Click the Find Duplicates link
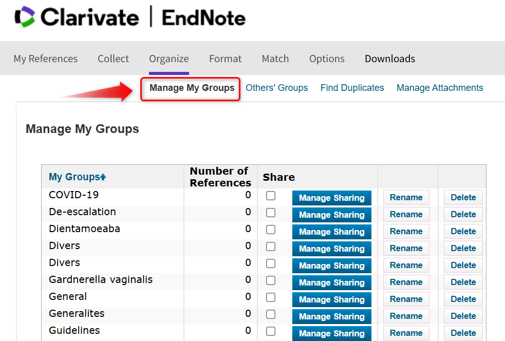505x341 pixels. 352,88
